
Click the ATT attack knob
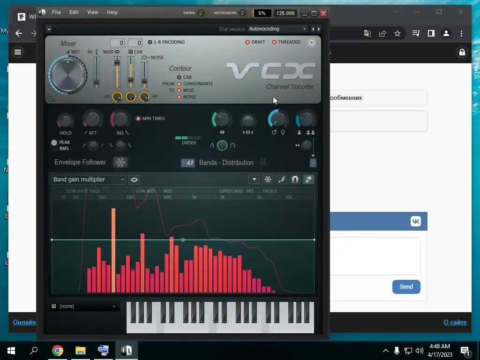coord(92,120)
